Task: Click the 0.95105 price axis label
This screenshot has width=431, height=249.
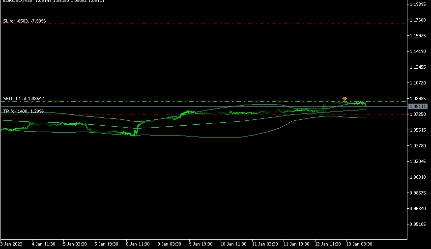Action: pos(418,224)
